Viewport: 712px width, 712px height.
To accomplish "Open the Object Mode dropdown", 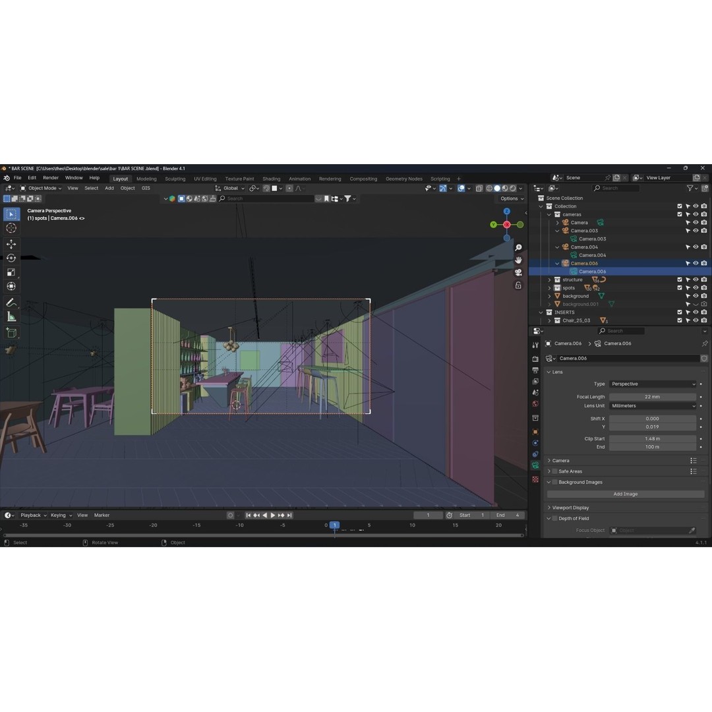I will tap(41, 189).
